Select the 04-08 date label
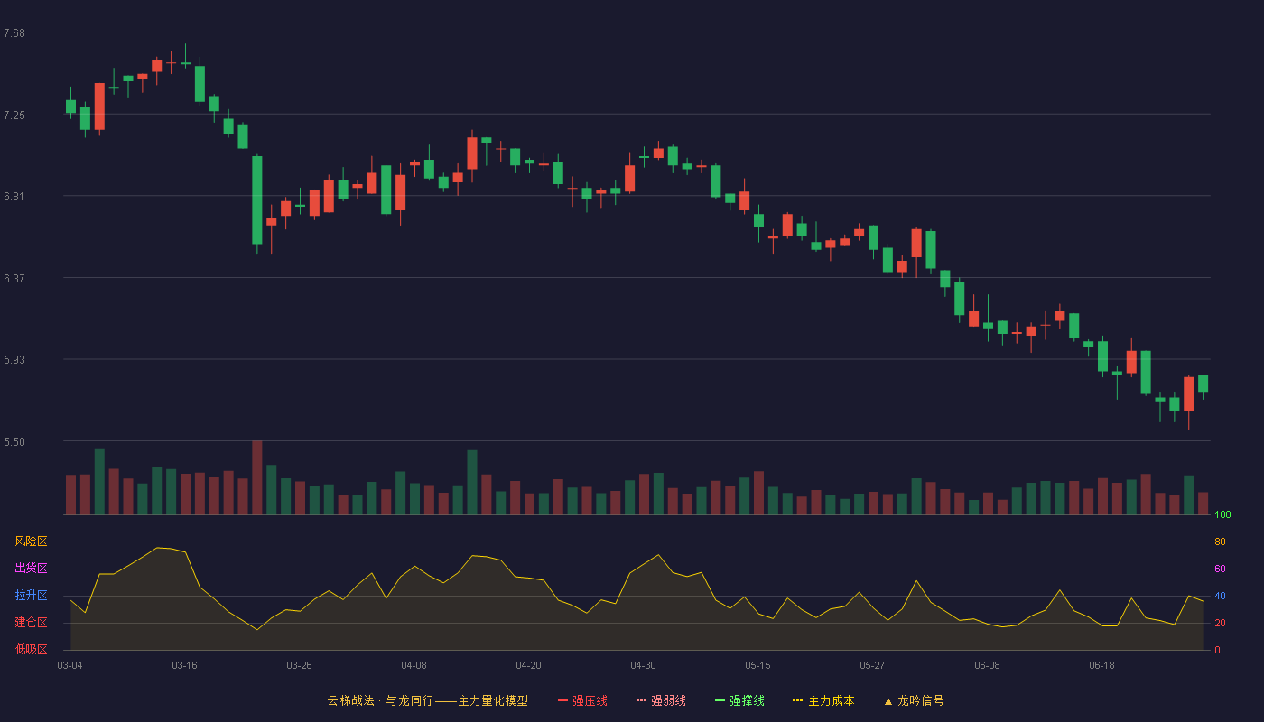The height and width of the screenshot is (722, 1264). [x=414, y=665]
